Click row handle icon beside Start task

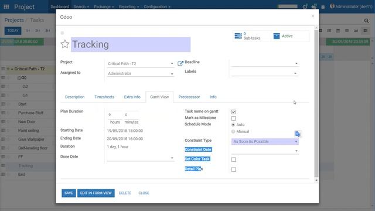(3, 104)
